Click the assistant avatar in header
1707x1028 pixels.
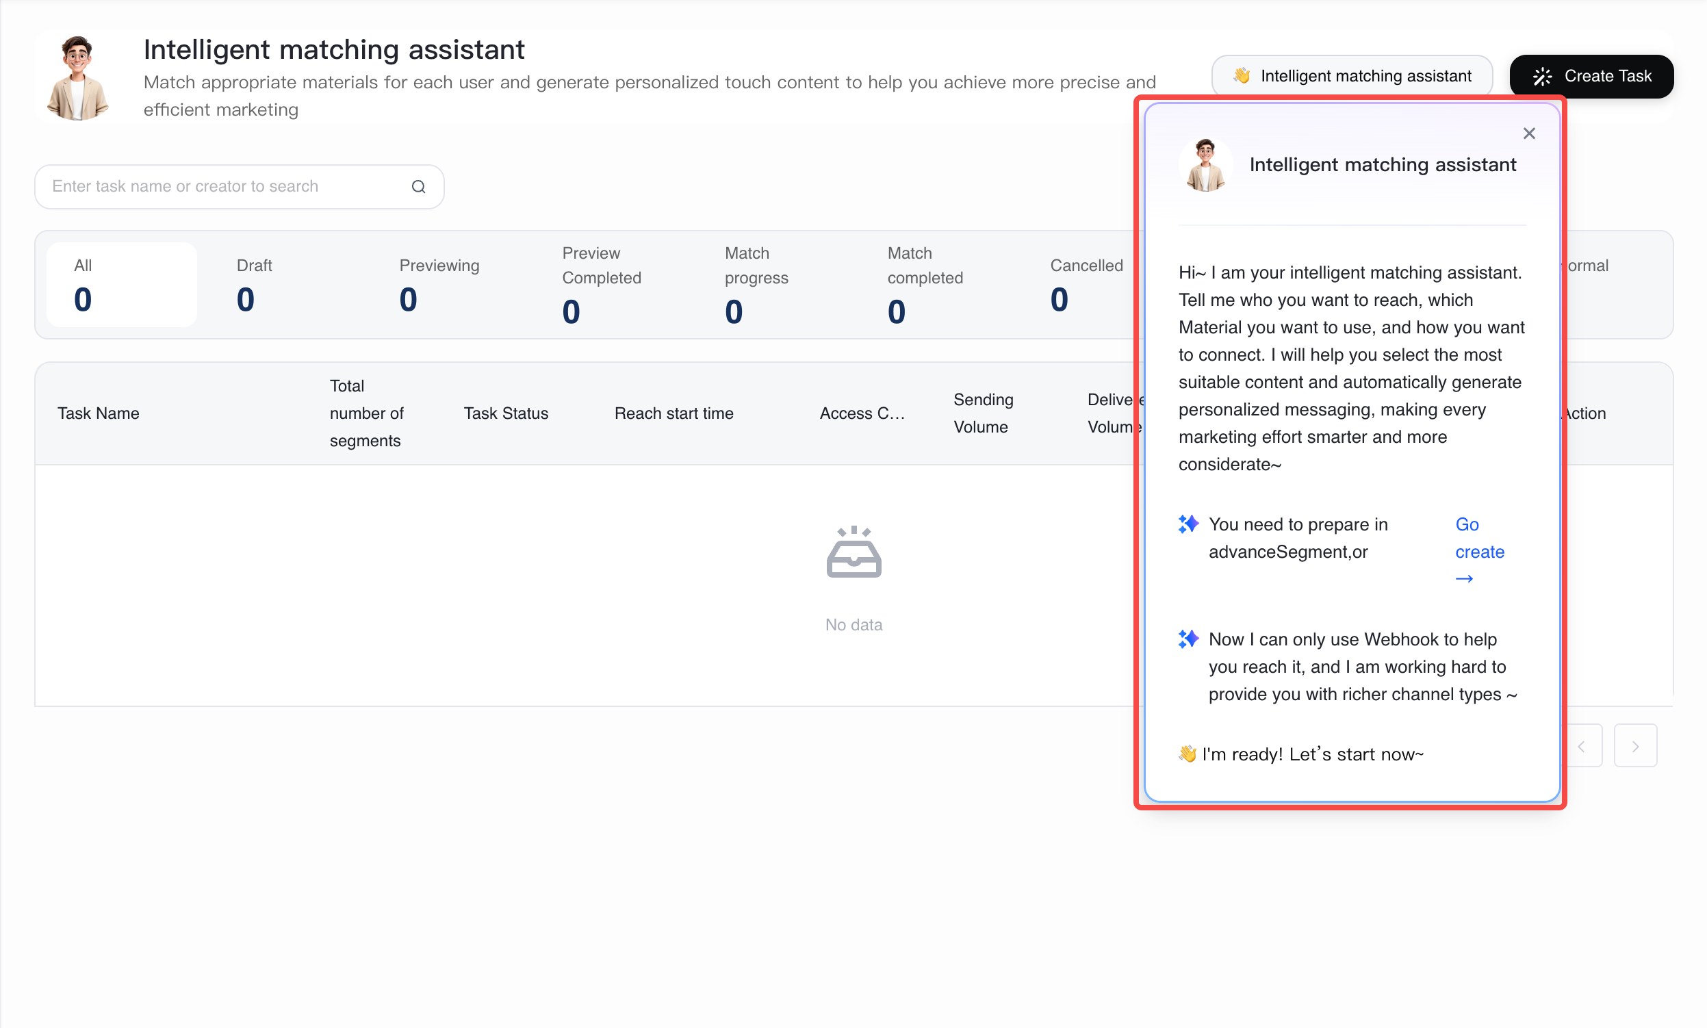click(x=77, y=77)
